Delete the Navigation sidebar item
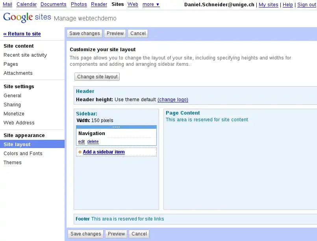317x241 pixels. 93,142
